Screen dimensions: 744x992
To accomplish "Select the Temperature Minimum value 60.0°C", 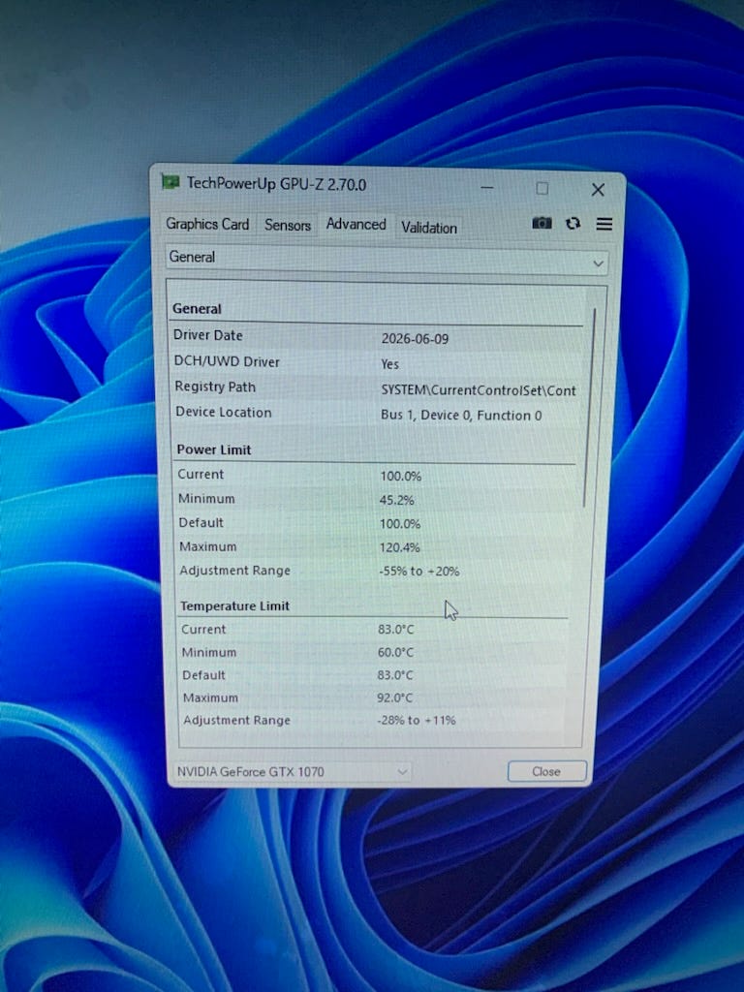I will point(395,652).
